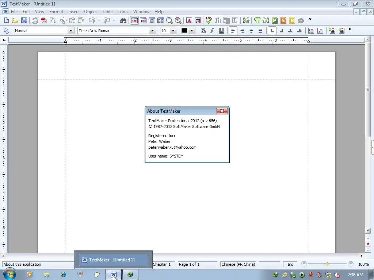374x280 pixels.
Task: Click the Ins insert mode indicator
Action: (290, 264)
